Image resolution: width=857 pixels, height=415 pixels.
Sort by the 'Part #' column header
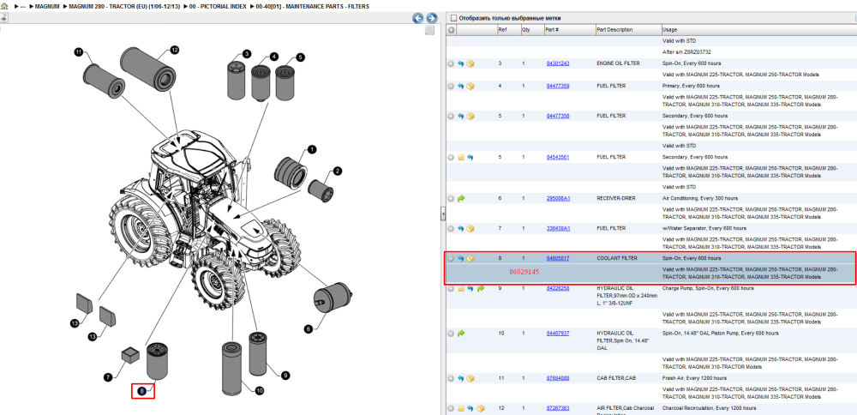(570, 30)
